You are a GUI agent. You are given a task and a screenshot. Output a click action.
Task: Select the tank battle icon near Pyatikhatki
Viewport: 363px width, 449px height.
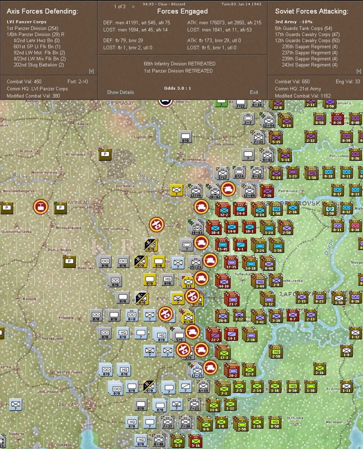229,190
